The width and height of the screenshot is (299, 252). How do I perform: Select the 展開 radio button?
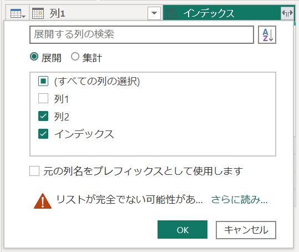(x=34, y=57)
